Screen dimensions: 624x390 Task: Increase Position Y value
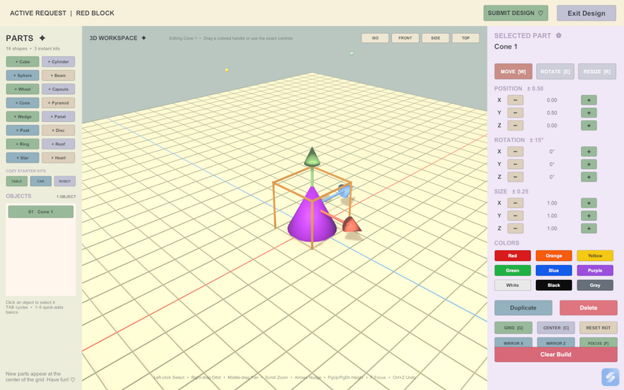tap(589, 112)
